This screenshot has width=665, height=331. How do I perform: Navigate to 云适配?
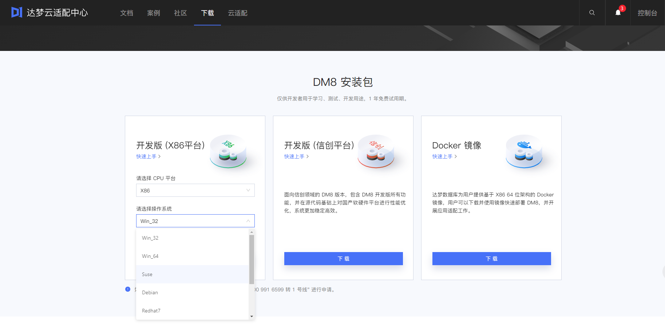point(237,13)
